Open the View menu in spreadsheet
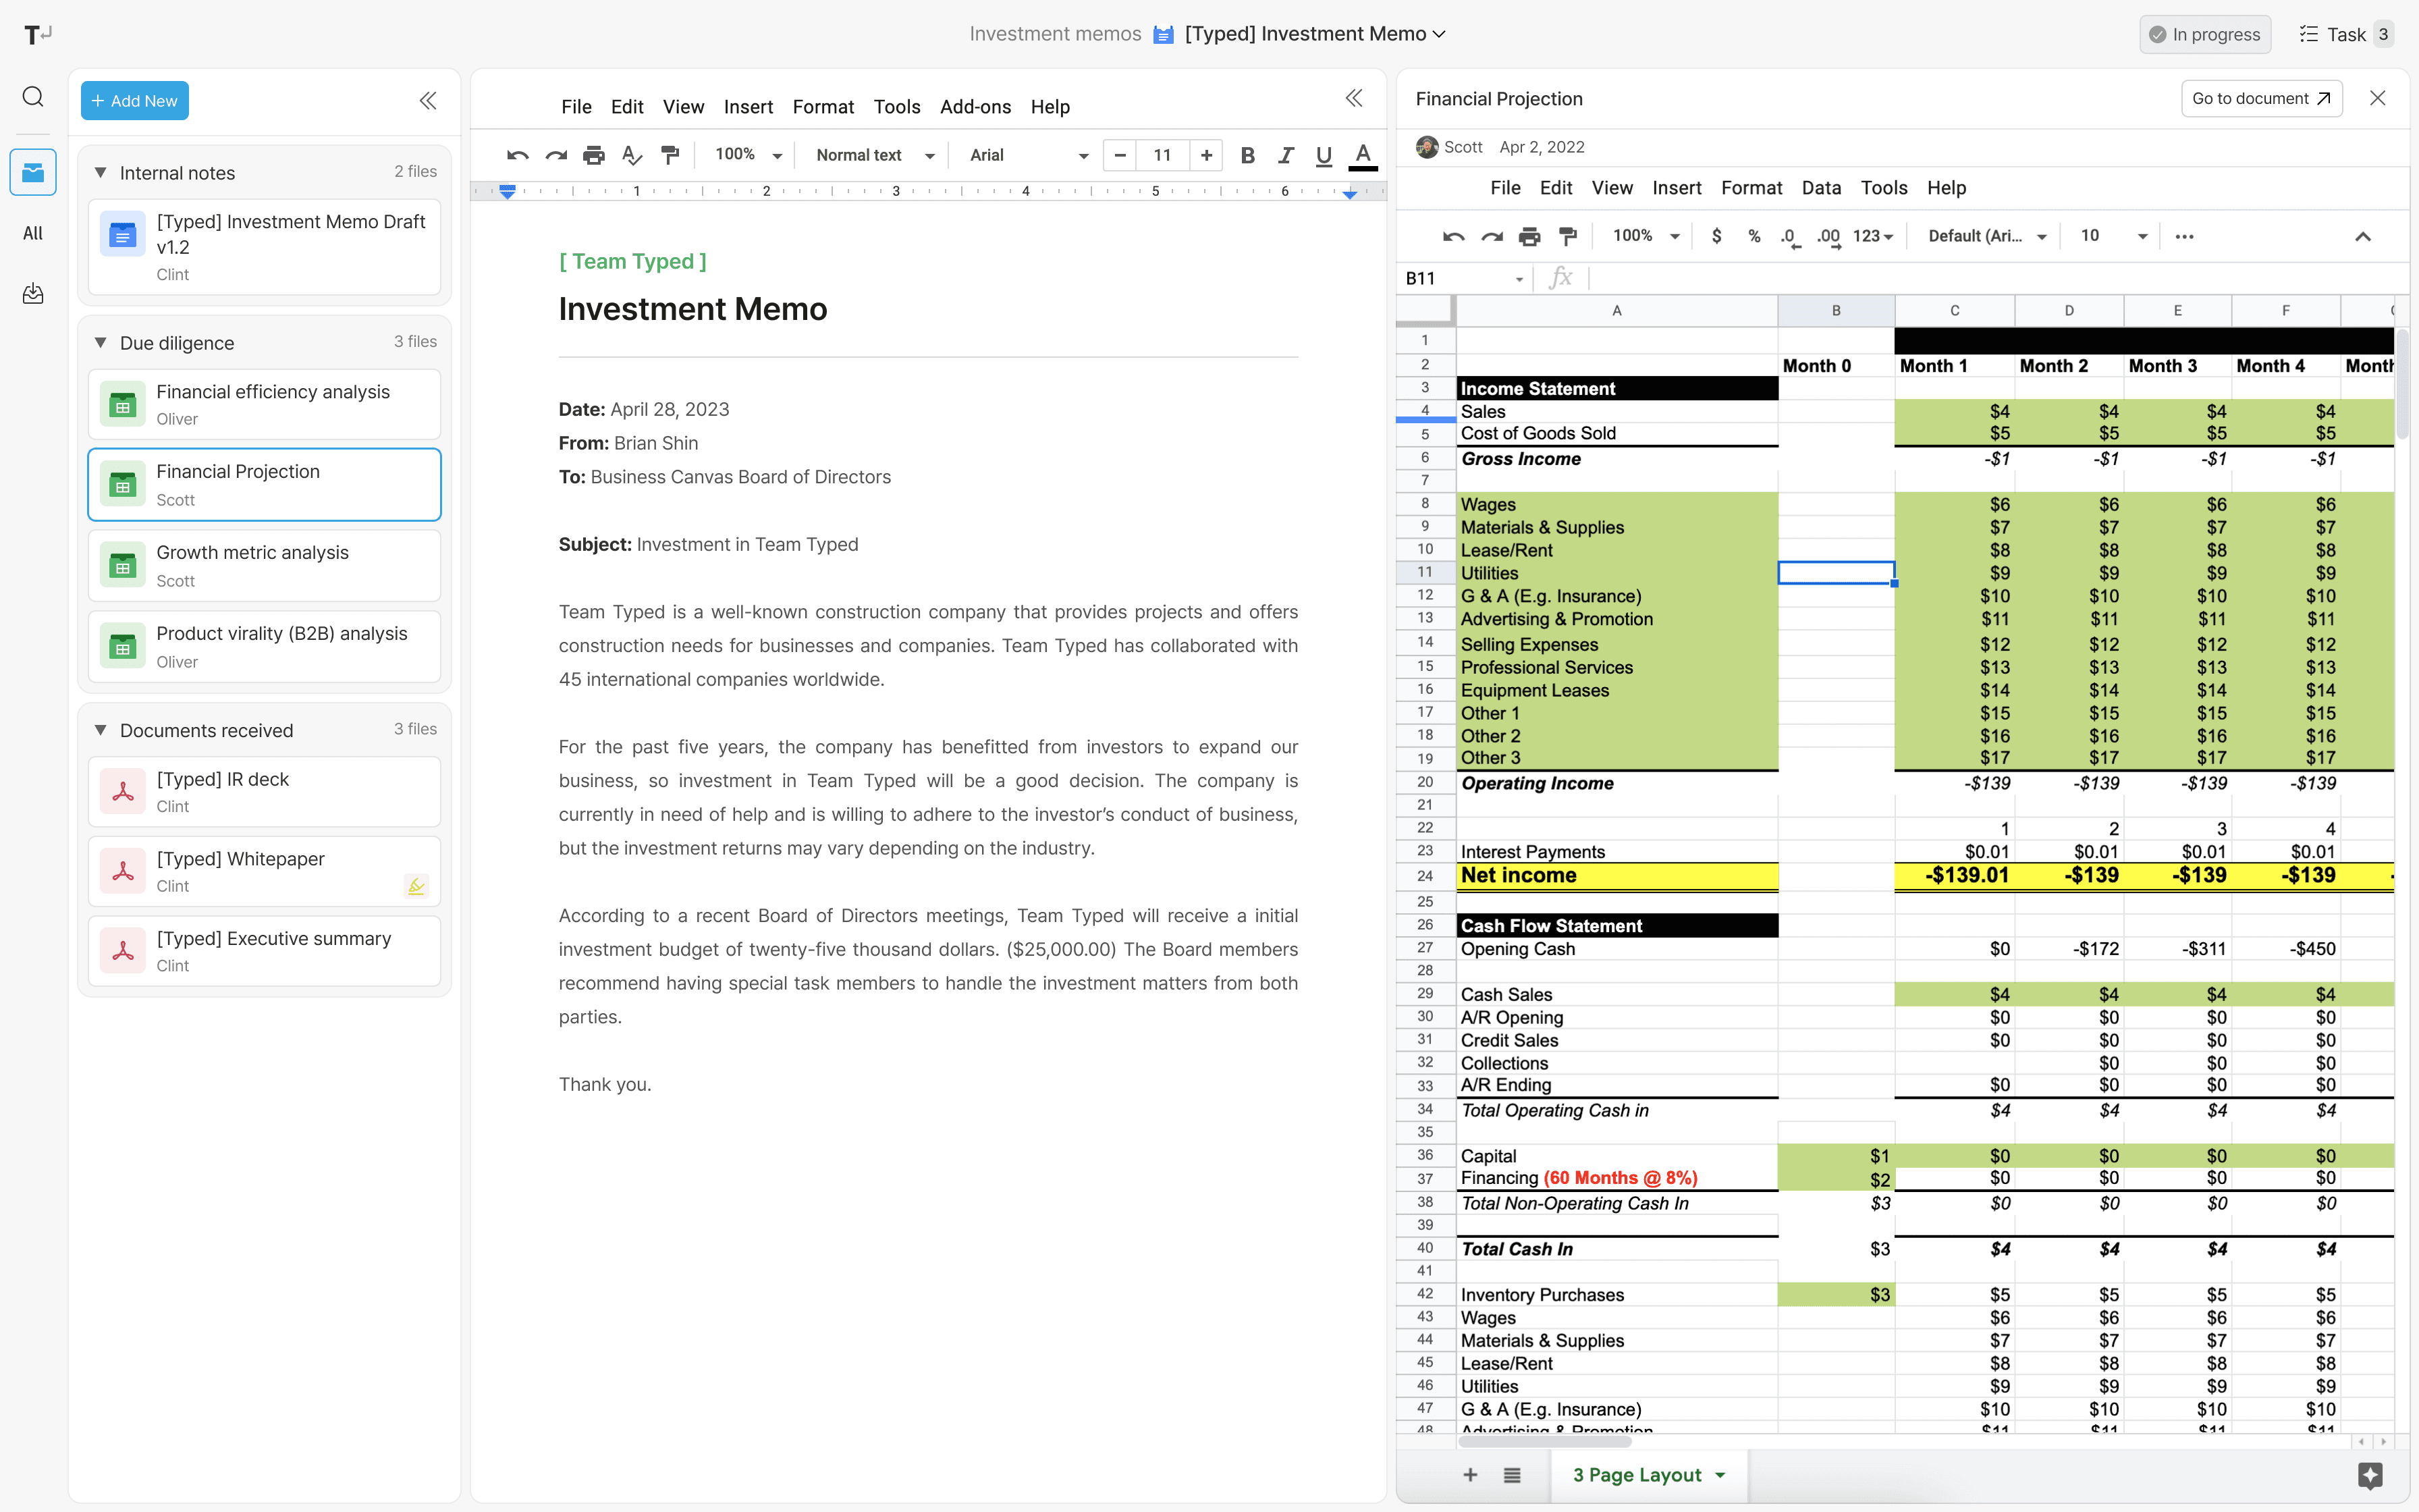The width and height of the screenshot is (2419, 1512). tap(1611, 188)
